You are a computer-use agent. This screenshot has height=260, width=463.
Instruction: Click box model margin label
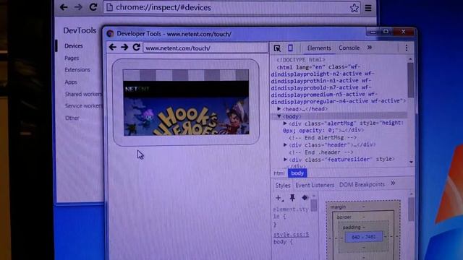coord(338,207)
